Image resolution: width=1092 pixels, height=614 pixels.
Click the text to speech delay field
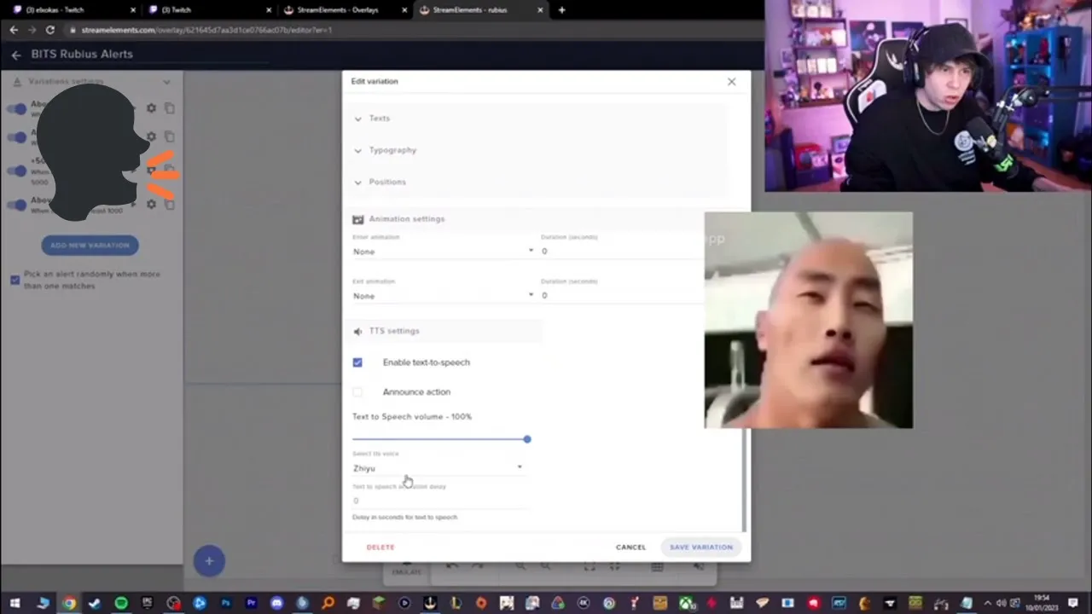[x=440, y=501]
